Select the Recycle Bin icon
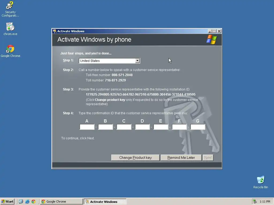This screenshot has height=205, width=274. [261, 182]
